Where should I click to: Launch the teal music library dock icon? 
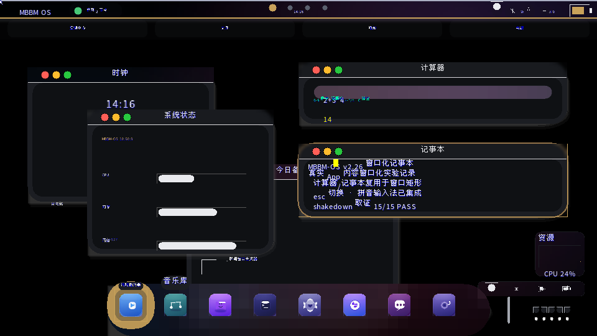pos(175,305)
